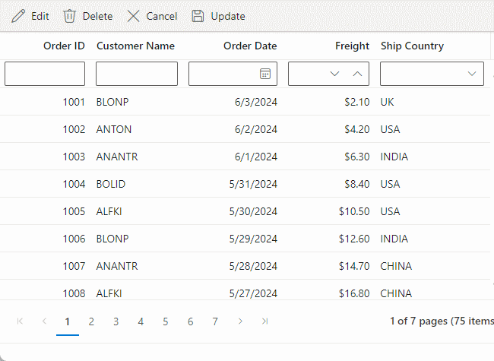Select the order ID cell 1002

click(74, 129)
